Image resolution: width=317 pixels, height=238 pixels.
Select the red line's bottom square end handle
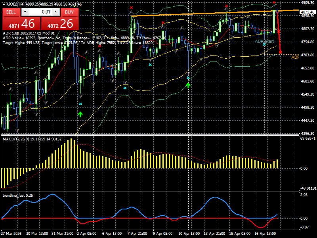[x=281, y=52]
